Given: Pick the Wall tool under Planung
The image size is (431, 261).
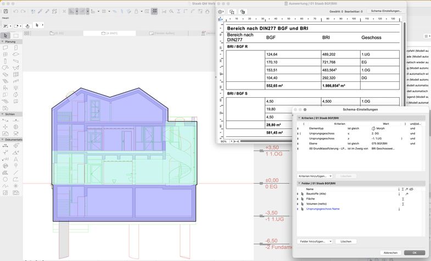Looking at the screenshot, I should (5, 48).
